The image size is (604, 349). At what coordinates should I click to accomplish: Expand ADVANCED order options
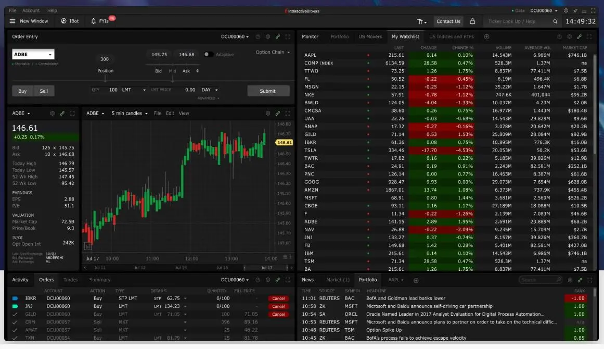tap(209, 98)
